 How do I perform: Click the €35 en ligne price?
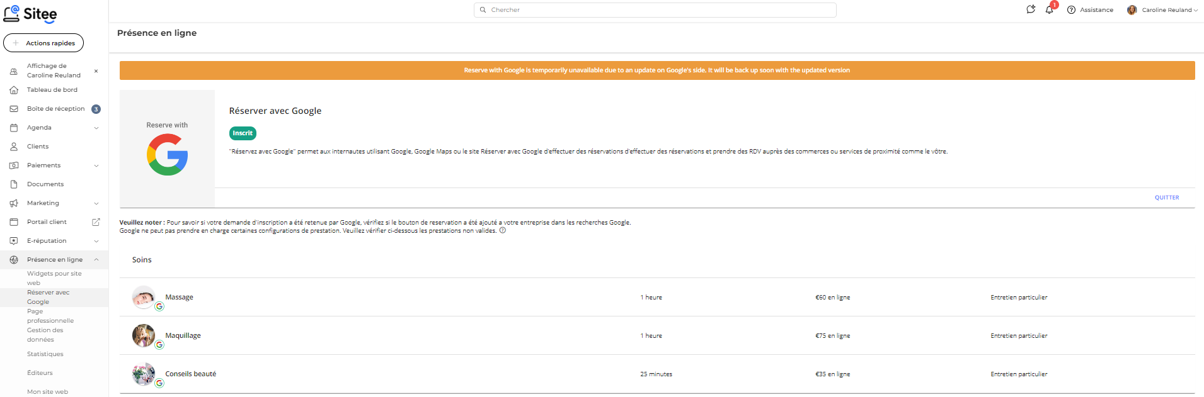tap(832, 374)
